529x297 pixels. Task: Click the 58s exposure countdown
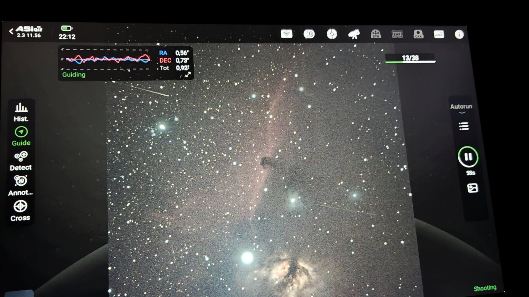[x=471, y=173]
